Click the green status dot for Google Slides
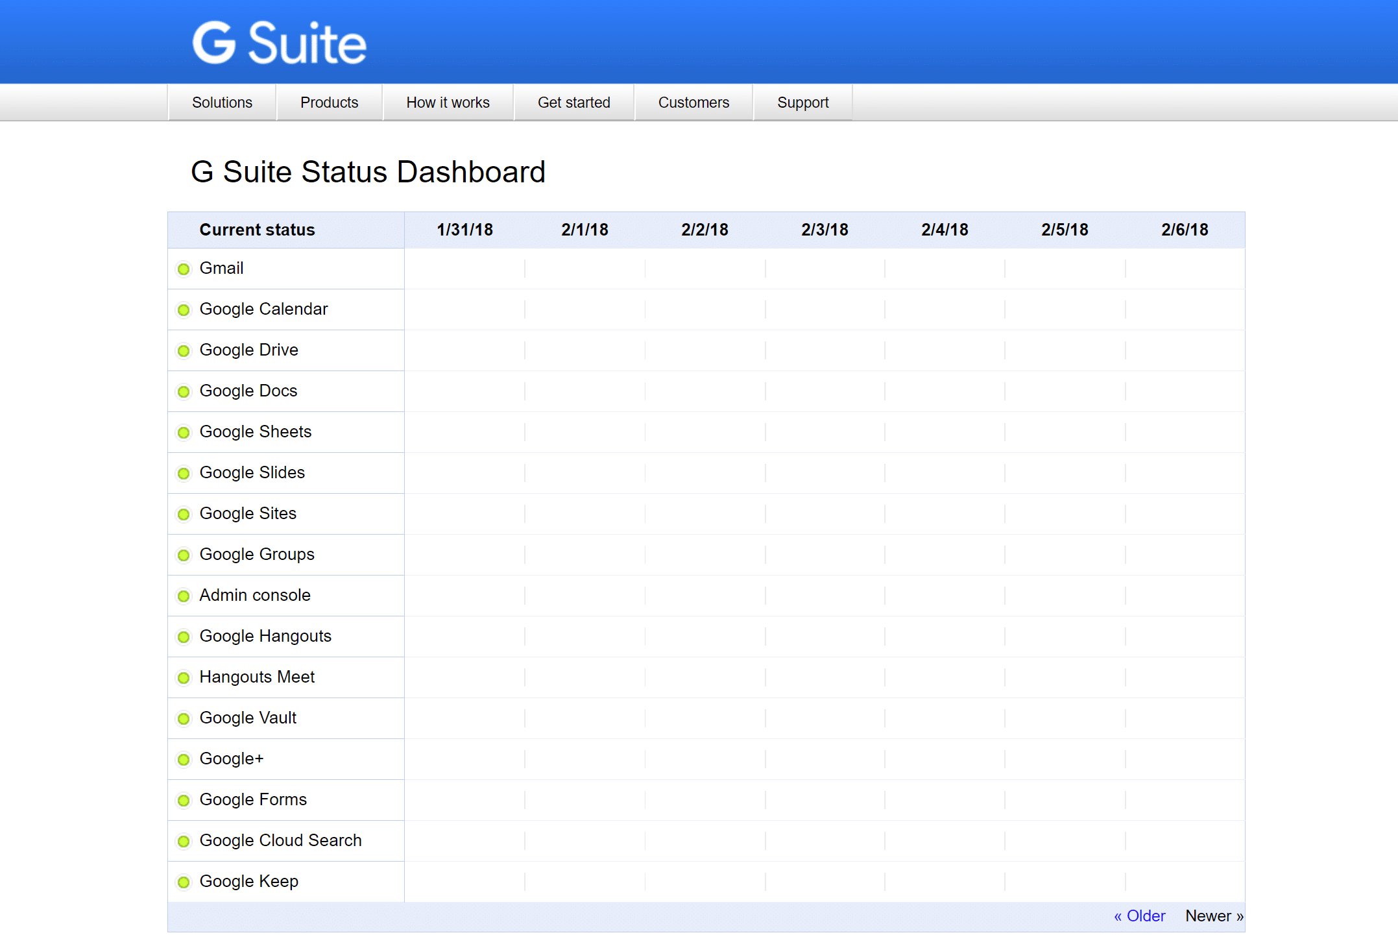Screen dimensions: 1398x946 coord(184,473)
